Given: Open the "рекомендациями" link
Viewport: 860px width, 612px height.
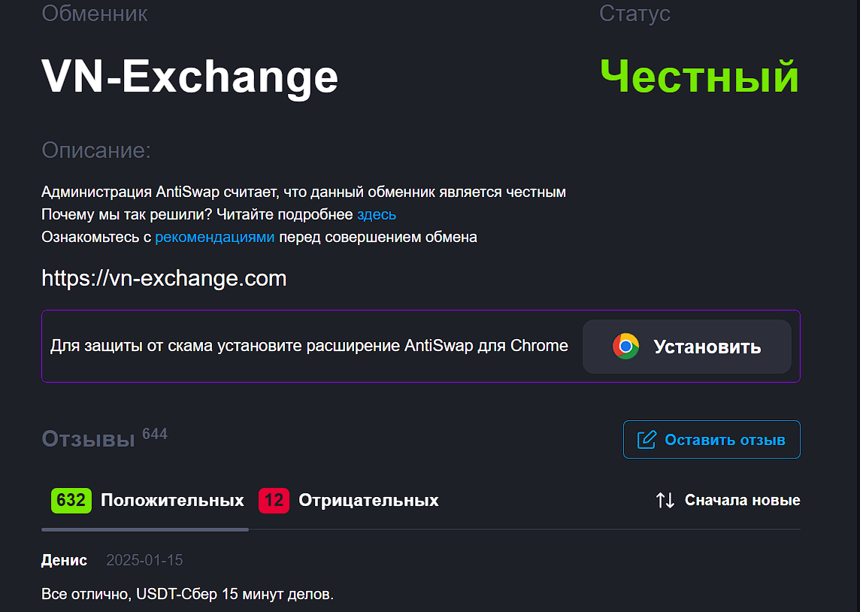Looking at the screenshot, I should 215,238.
